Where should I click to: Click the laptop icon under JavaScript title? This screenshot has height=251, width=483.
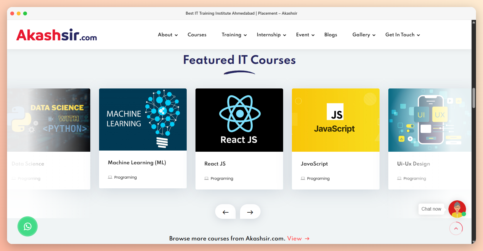(x=303, y=178)
